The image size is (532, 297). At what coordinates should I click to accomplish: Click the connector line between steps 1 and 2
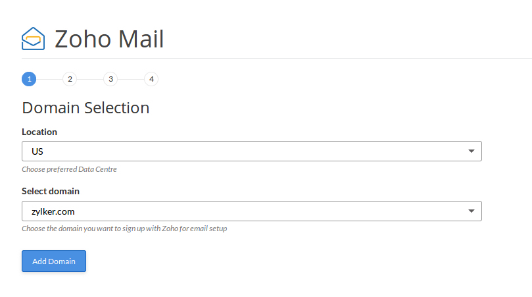click(49, 79)
